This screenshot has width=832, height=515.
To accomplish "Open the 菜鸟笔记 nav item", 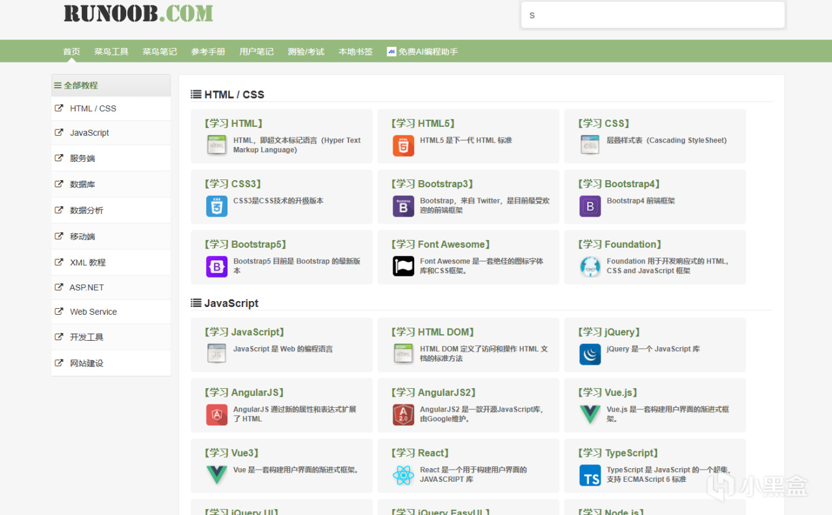I will point(160,51).
